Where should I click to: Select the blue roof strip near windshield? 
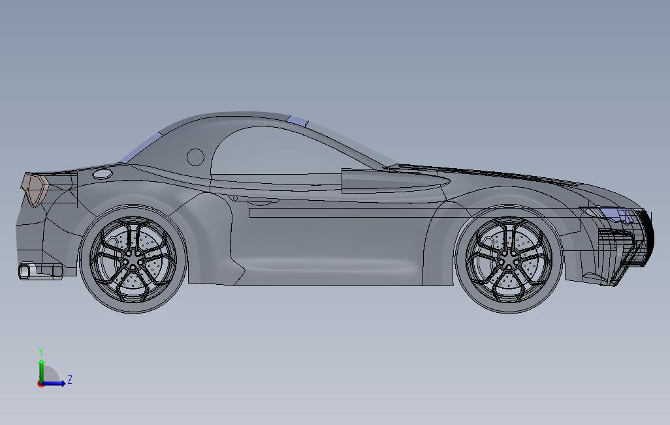[x=298, y=121]
